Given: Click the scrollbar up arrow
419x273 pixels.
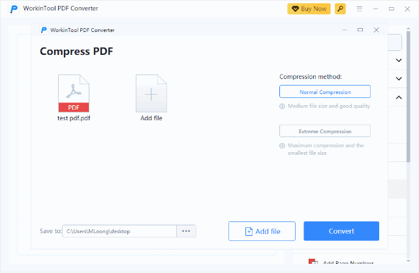Looking at the screenshot, I should tap(409, 28).
